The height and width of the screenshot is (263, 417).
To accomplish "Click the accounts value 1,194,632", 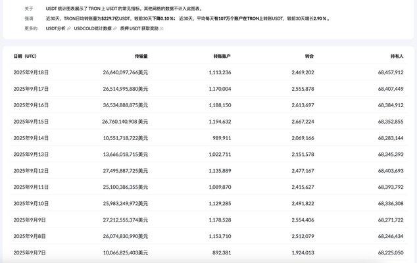I will click(x=220, y=122).
